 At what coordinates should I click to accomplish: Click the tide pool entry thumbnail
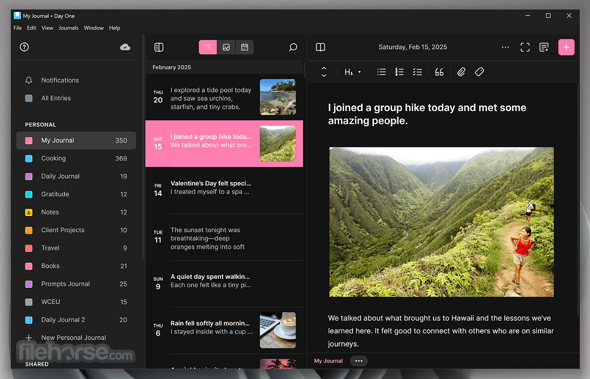tap(278, 97)
